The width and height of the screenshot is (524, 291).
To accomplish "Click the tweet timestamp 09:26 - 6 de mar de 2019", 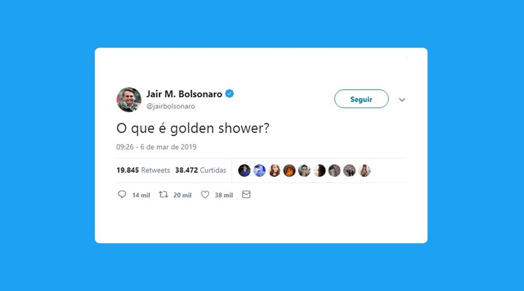I will pyautogui.click(x=157, y=147).
